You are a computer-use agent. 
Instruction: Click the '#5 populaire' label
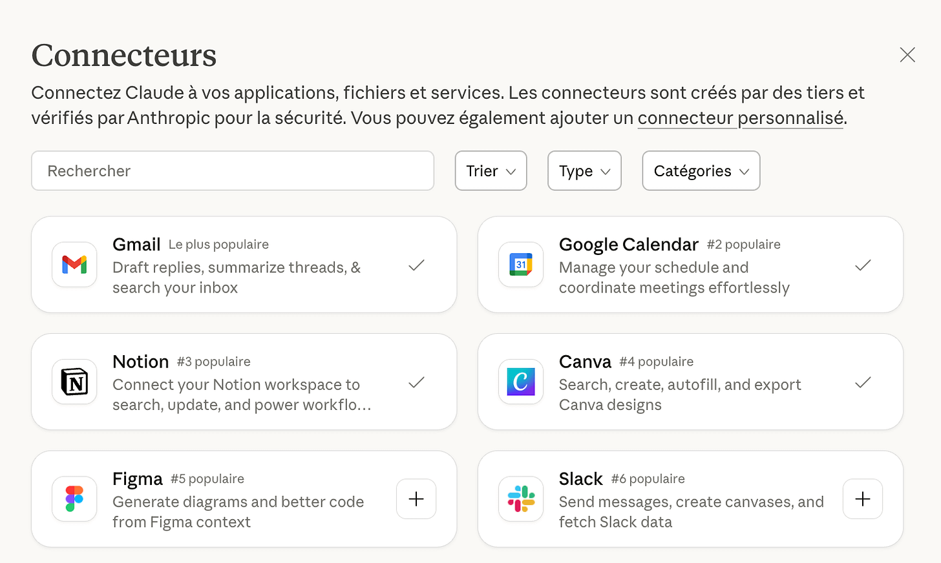207,479
